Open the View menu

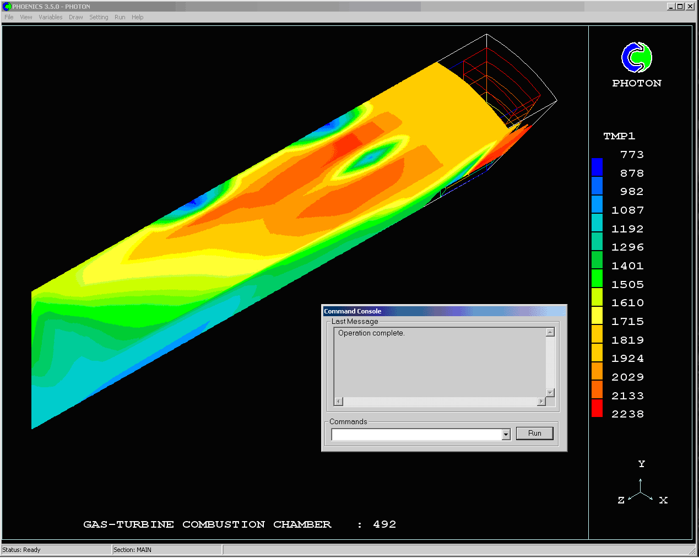click(x=26, y=17)
